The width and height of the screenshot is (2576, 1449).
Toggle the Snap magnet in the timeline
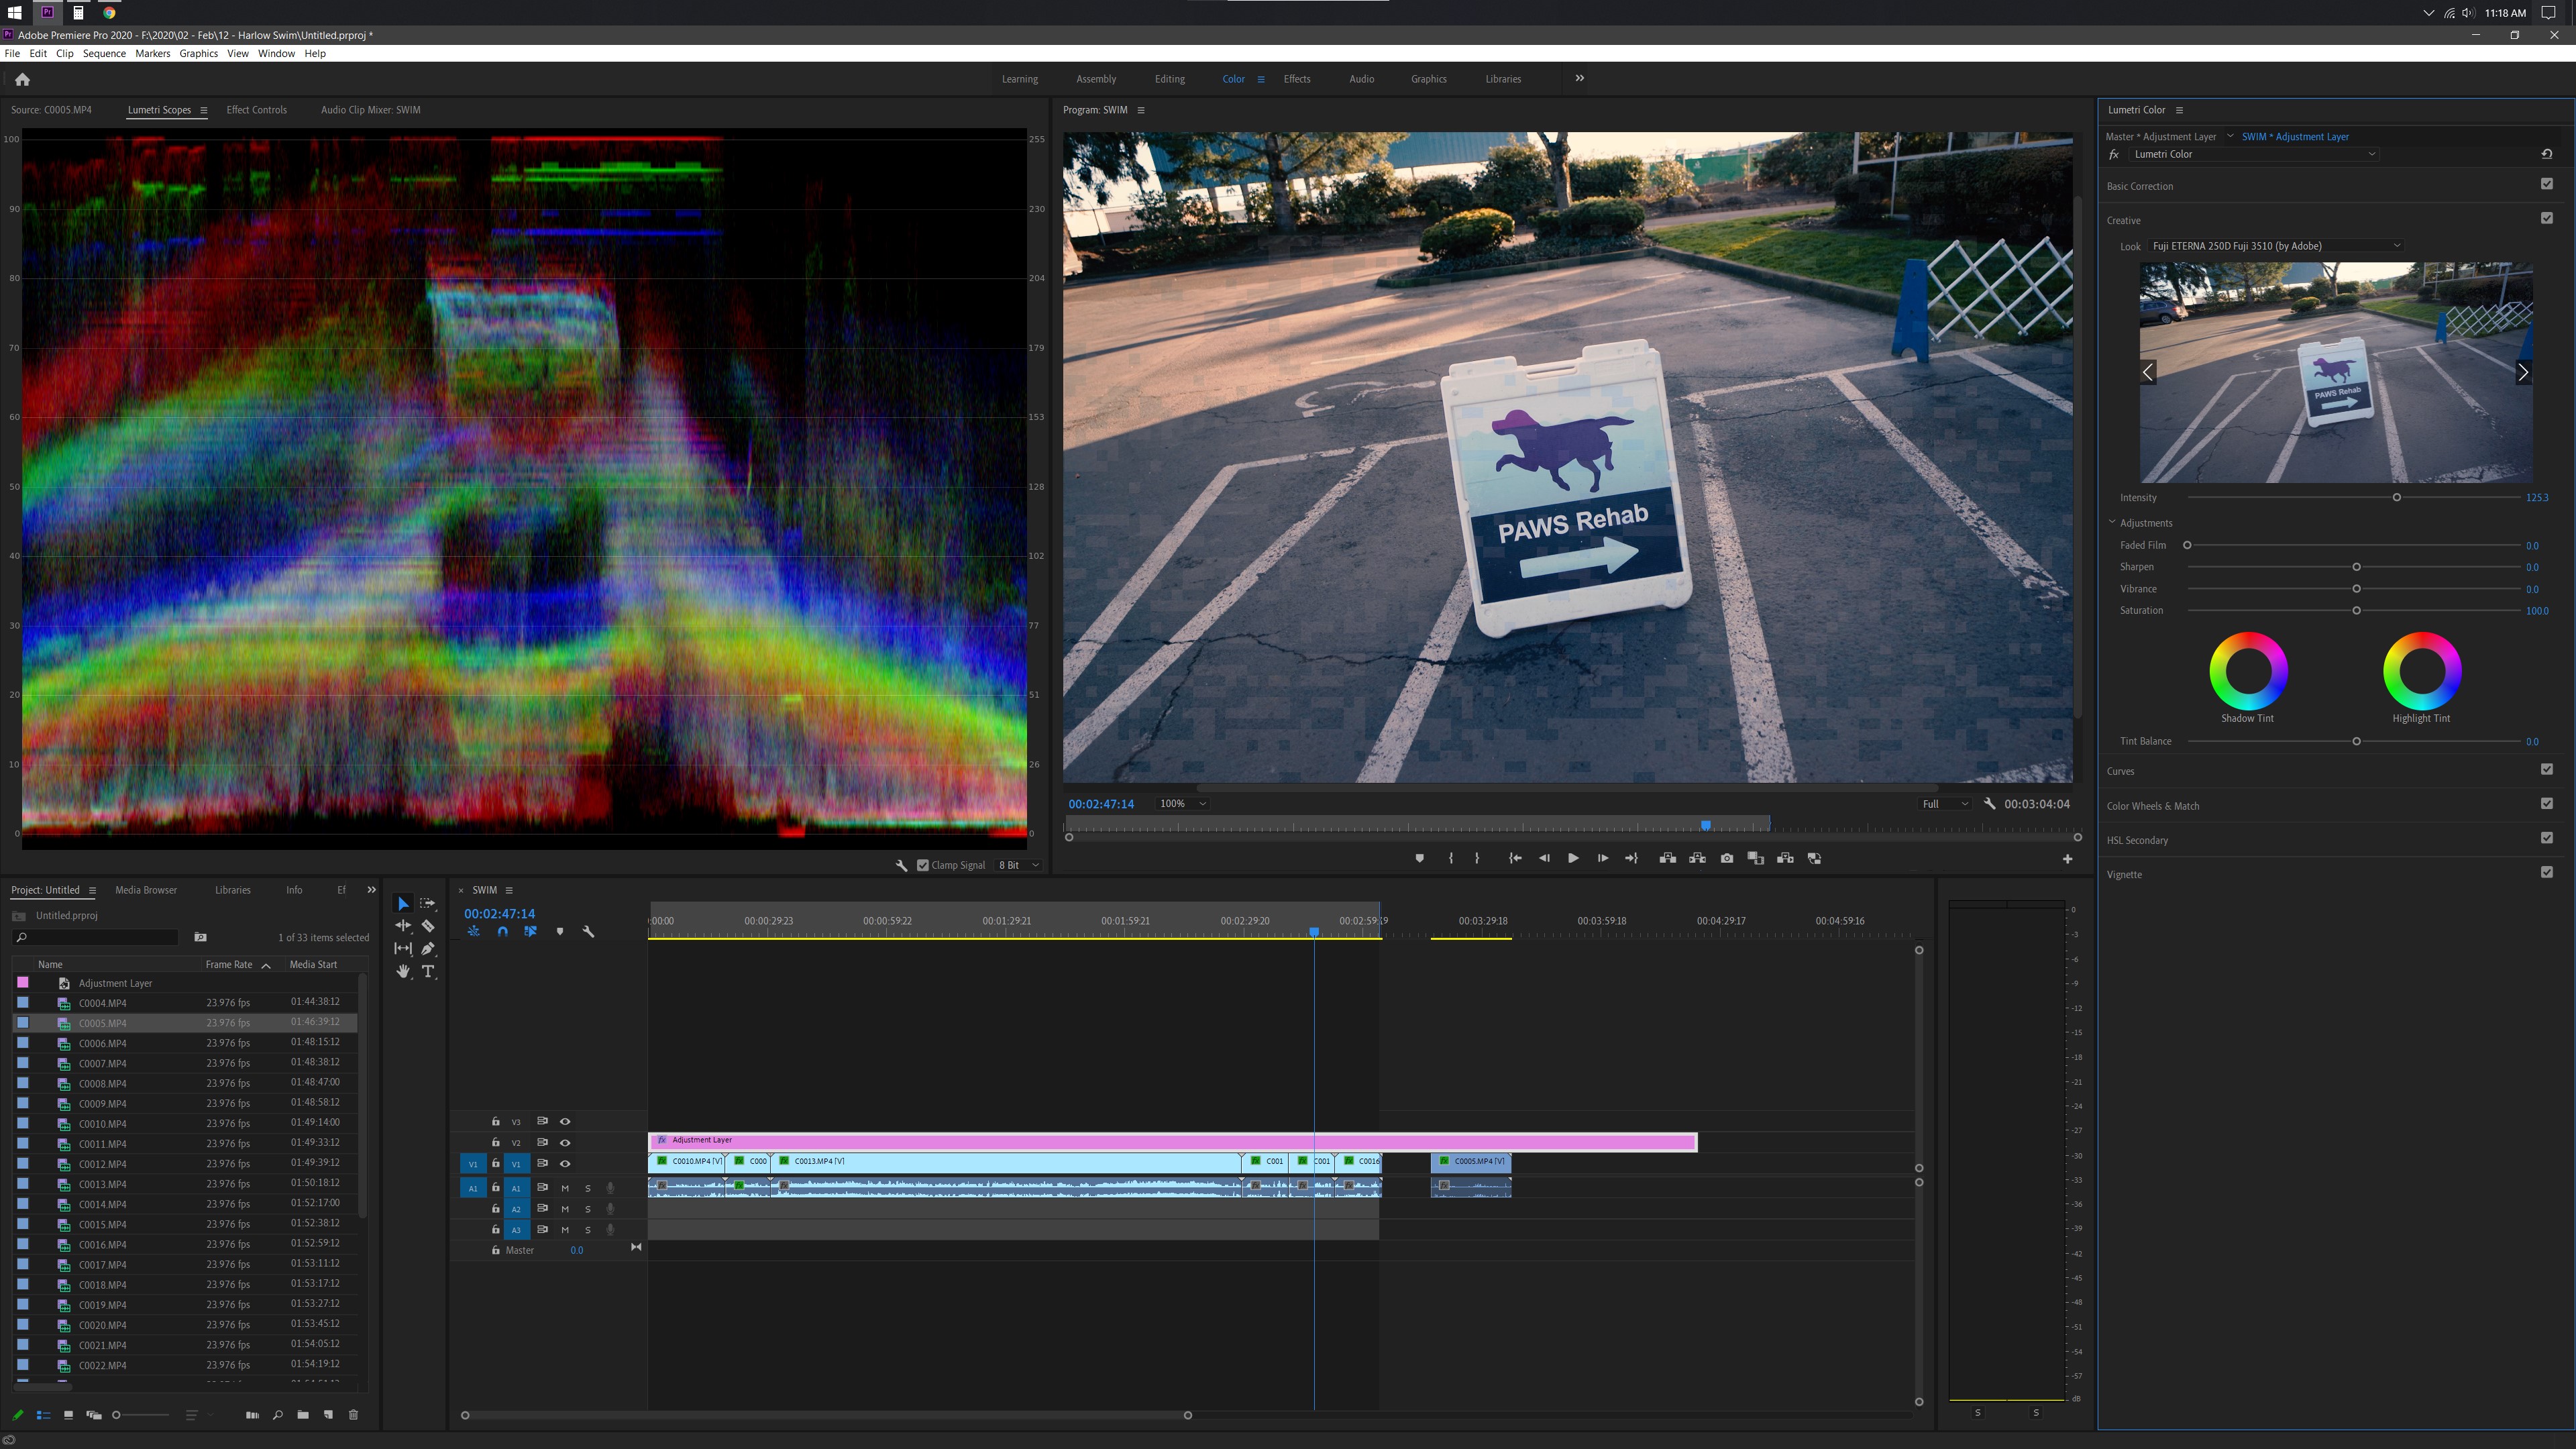pyautogui.click(x=503, y=931)
